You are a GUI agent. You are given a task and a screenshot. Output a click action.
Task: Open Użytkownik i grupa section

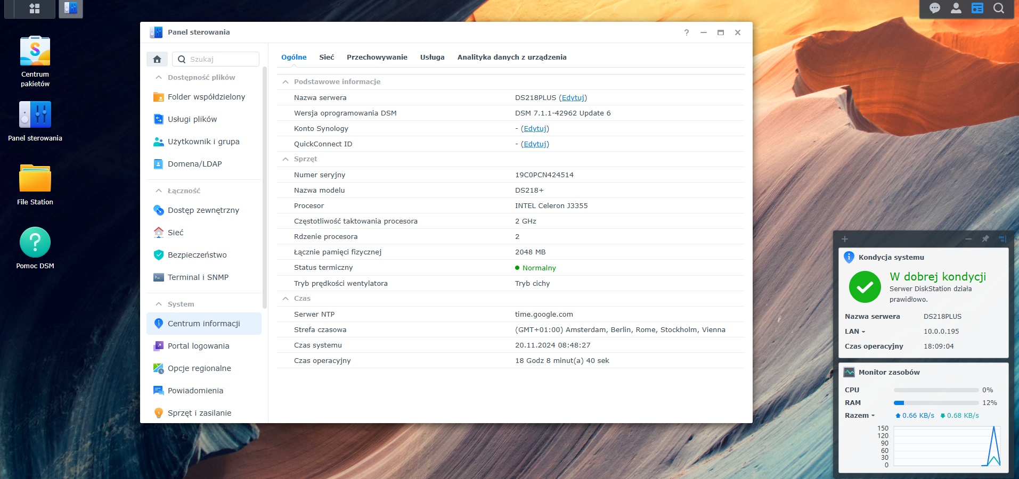coord(204,142)
